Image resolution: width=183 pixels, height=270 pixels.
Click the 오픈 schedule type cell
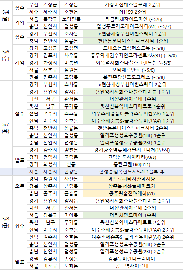(20, 186)
